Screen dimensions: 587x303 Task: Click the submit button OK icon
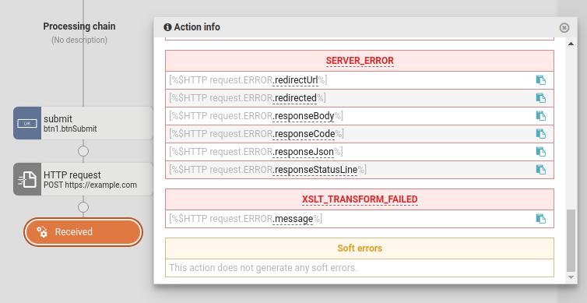click(27, 123)
